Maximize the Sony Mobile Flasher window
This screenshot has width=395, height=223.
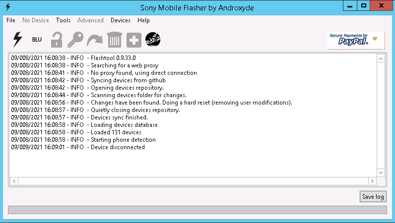[x=363, y=6]
